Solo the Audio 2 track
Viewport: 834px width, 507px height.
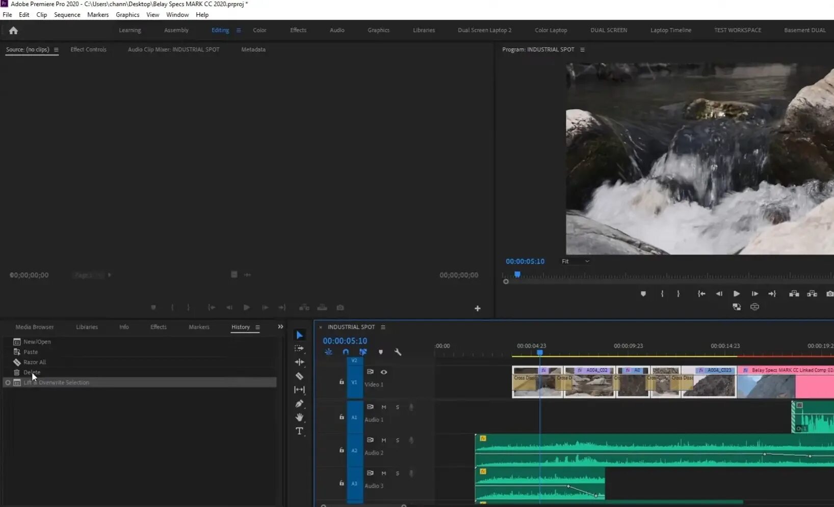click(x=398, y=440)
